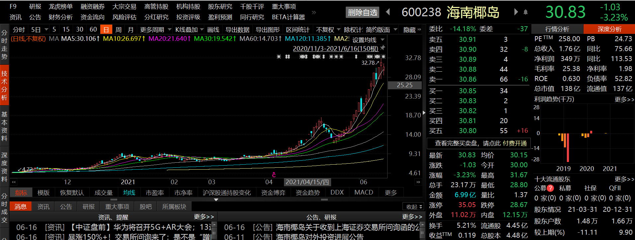This screenshot has height=240, width=635.
Task: Expand more menu items with double chevron
Action: coord(314,12)
